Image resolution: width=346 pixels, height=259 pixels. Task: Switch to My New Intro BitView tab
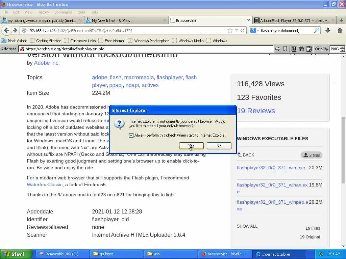coord(126,21)
